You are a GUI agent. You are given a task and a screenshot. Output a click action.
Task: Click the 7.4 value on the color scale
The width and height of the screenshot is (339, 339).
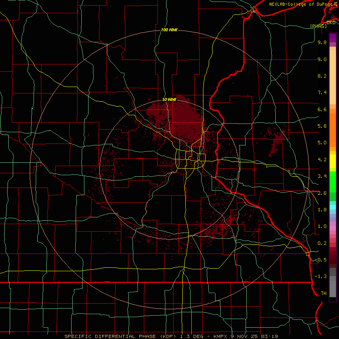pyautogui.click(x=322, y=93)
